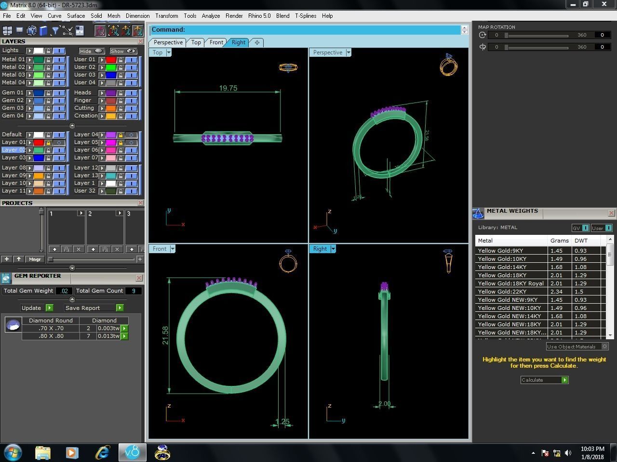Click the first map rotation slider
This screenshot has width=617, height=462.
click(x=537, y=35)
